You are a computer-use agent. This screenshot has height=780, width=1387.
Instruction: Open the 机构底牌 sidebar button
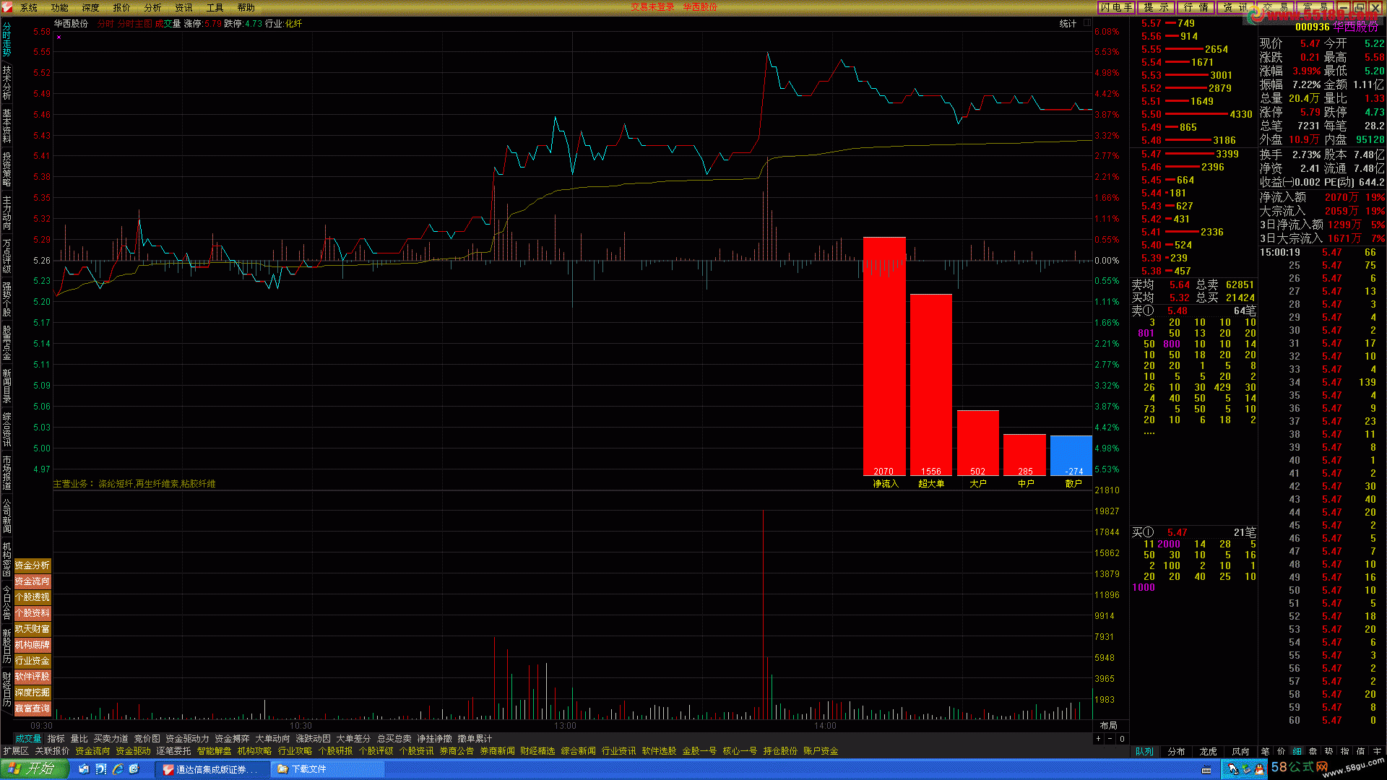click(33, 645)
